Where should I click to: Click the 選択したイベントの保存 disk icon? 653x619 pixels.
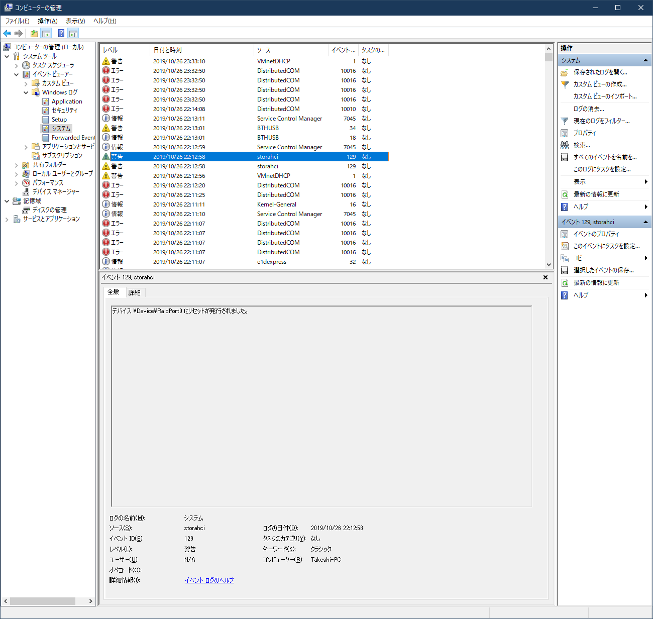(x=565, y=270)
